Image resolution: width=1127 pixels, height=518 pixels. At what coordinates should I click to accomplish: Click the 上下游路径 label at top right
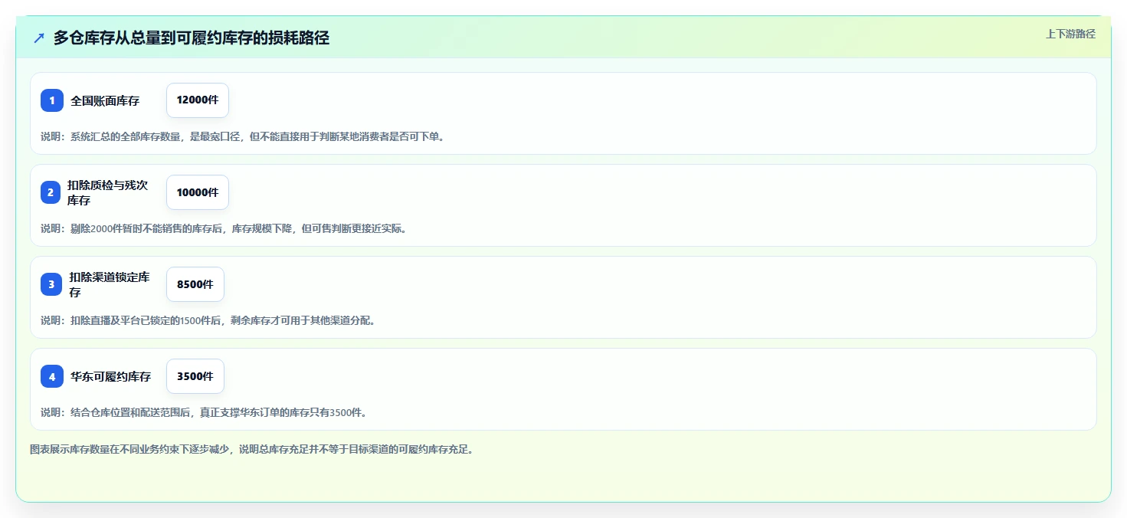(x=1070, y=34)
